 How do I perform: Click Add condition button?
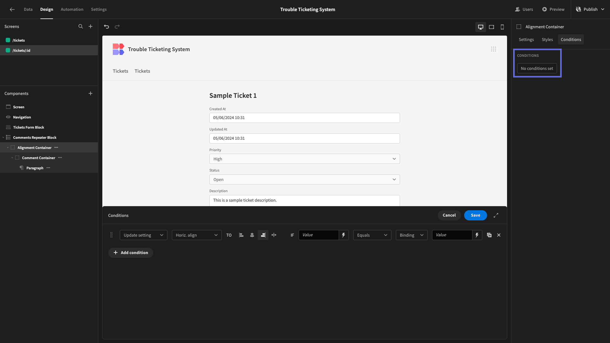tap(131, 253)
